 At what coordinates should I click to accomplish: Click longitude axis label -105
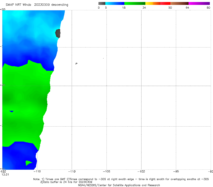[106, 171]
